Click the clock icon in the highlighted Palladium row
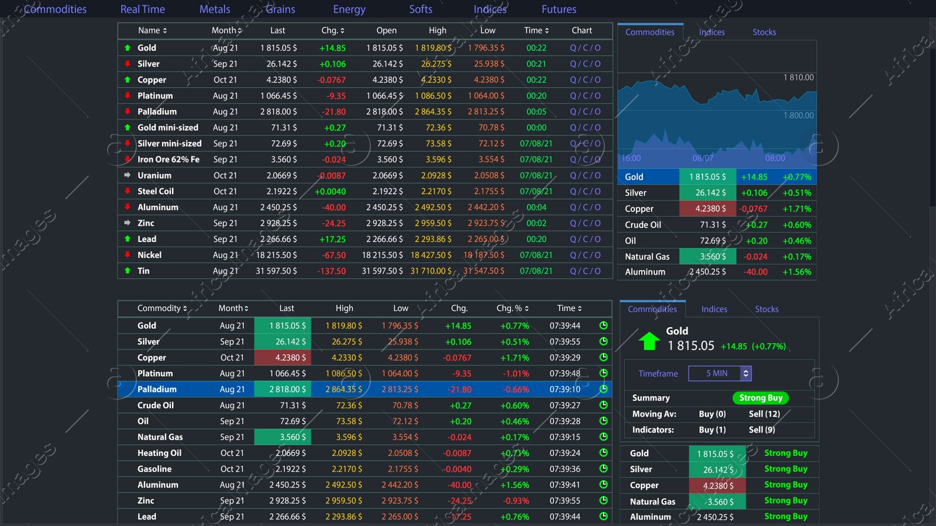Viewport: 936px width, 526px height. tap(604, 389)
